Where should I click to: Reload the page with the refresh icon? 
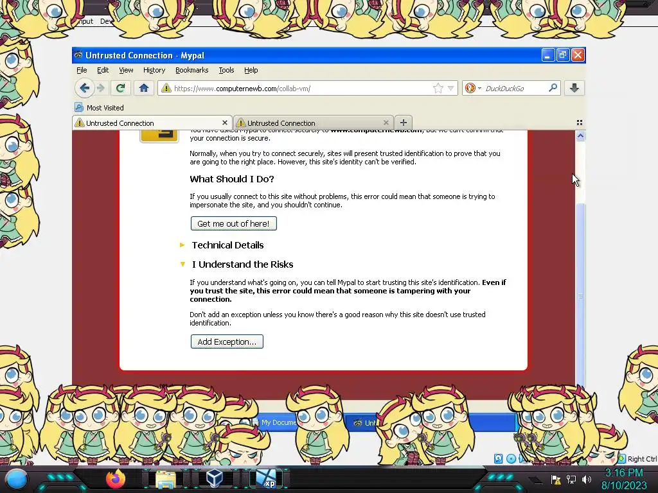(120, 88)
